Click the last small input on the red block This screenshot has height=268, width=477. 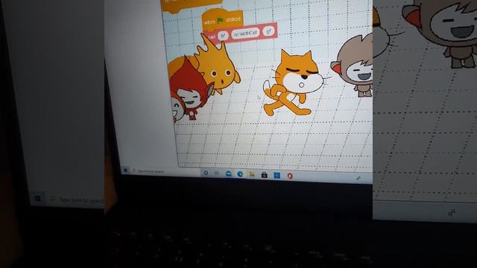click(268, 31)
